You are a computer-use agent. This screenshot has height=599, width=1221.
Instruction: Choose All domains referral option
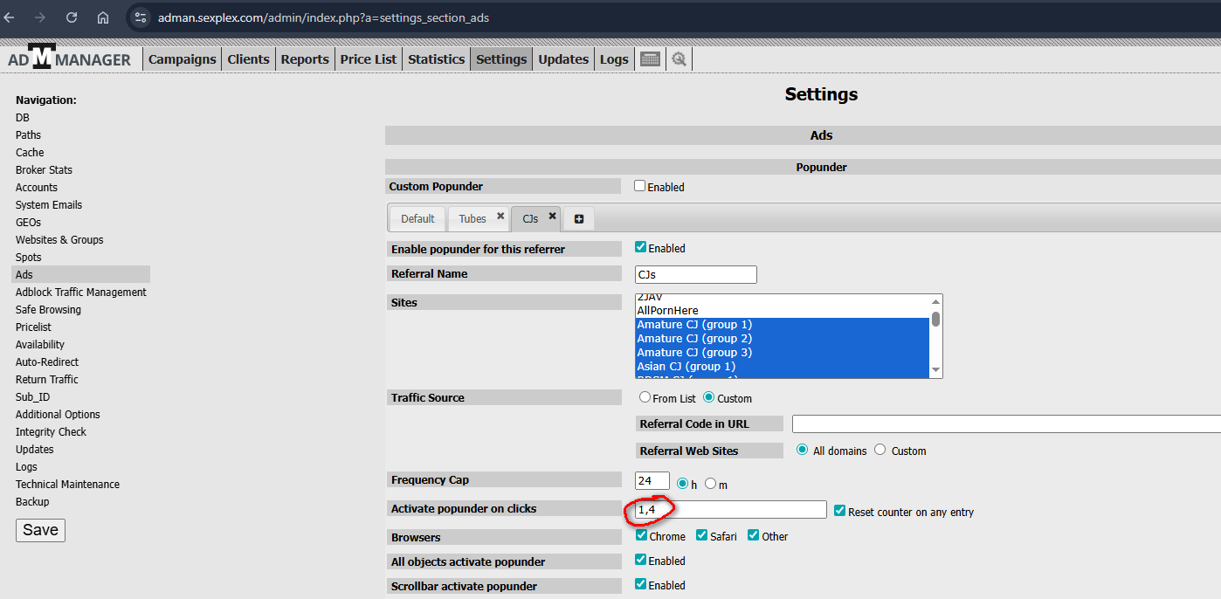click(802, 450)
